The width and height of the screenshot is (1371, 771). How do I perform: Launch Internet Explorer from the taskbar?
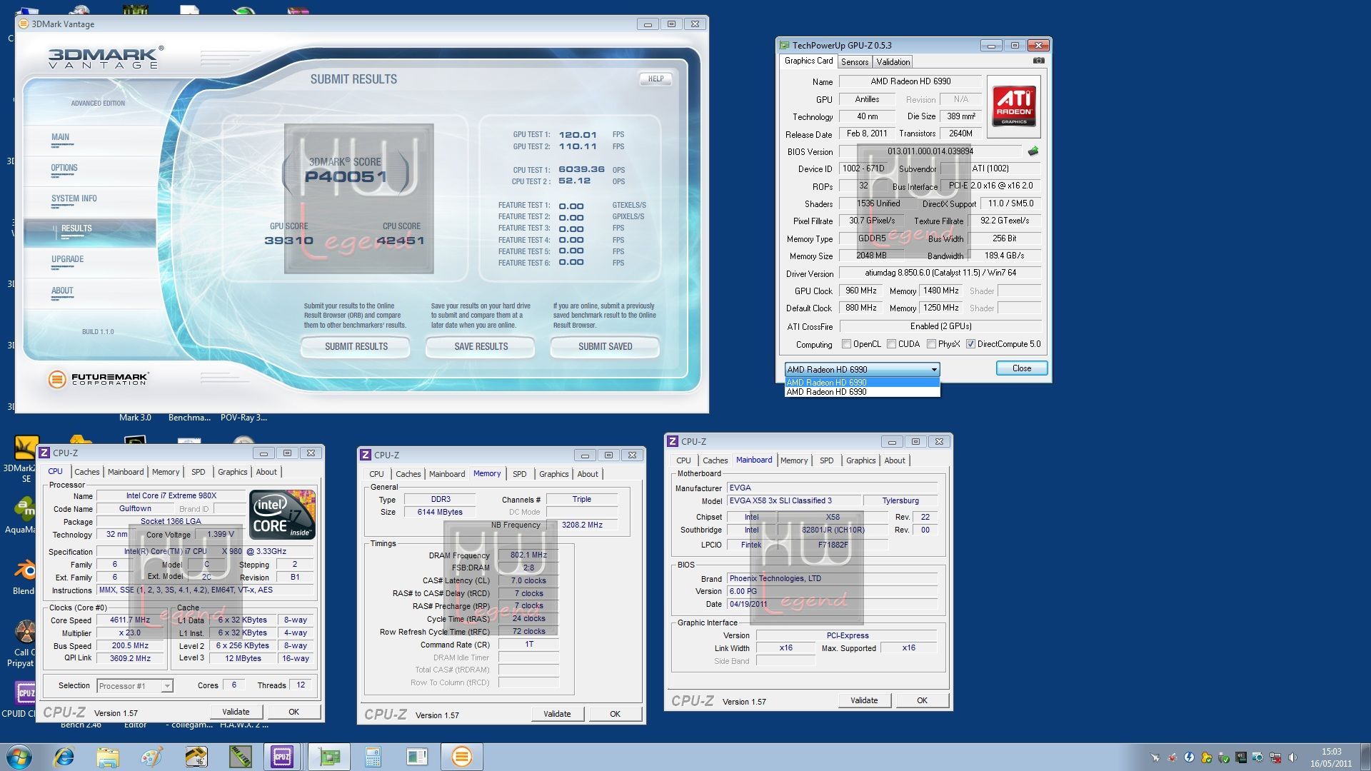click(64, 757)
